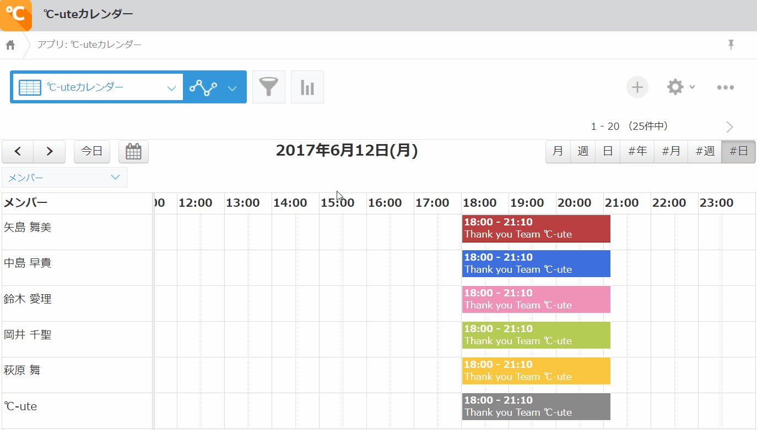Pin the app with the pushpin icon
This screenshot has width=757, height=430.
tap(731, 45)
